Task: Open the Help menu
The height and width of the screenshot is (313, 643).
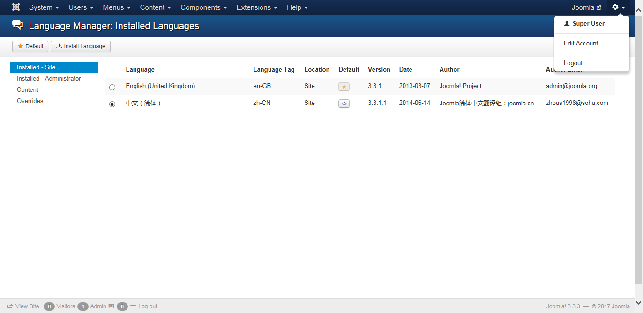Action: coord(297,7)
